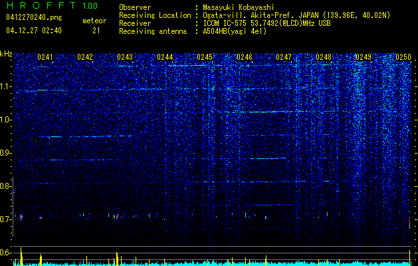The image size is (418, 266).
Task: Click the 0241 time marker
Action: click(45, 57)
